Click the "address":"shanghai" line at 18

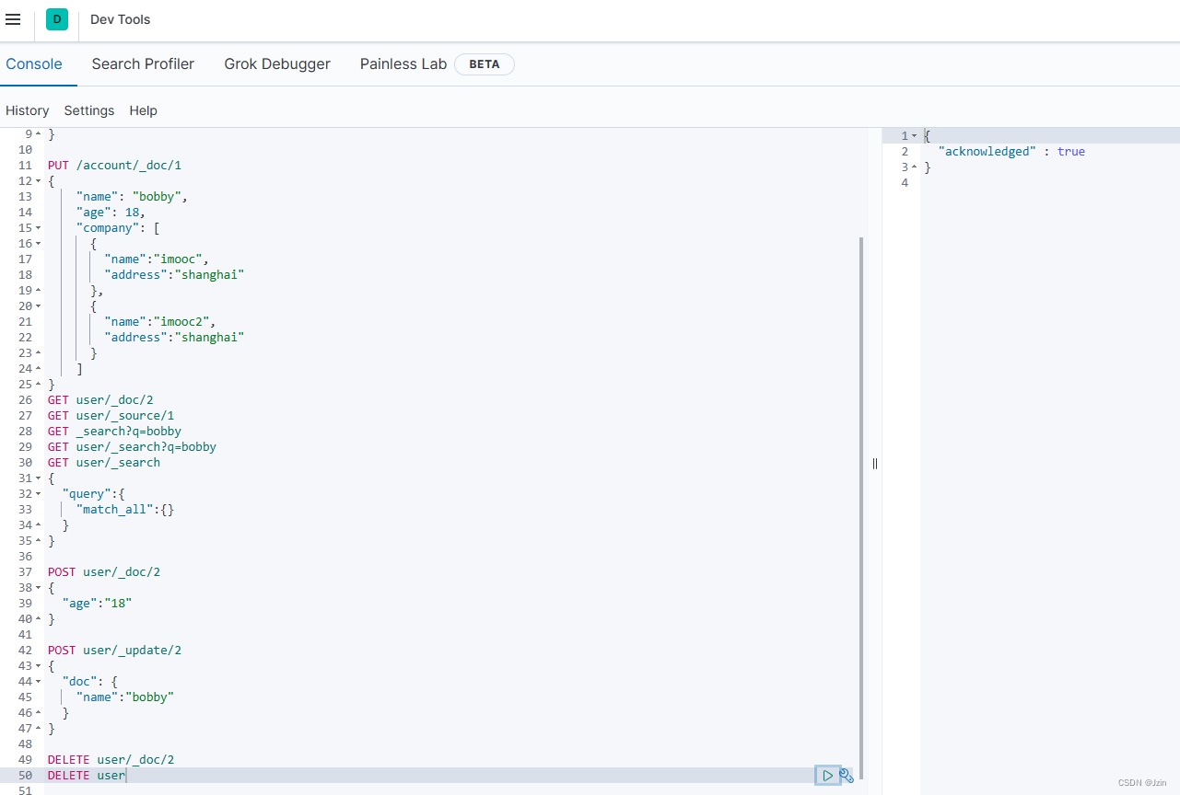[175, 275]
